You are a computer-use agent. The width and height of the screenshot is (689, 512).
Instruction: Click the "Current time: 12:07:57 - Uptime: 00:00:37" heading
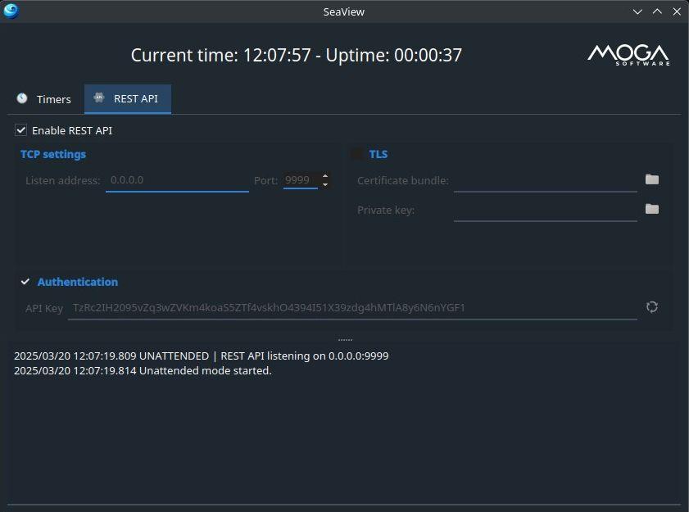(x=297, y=56)
